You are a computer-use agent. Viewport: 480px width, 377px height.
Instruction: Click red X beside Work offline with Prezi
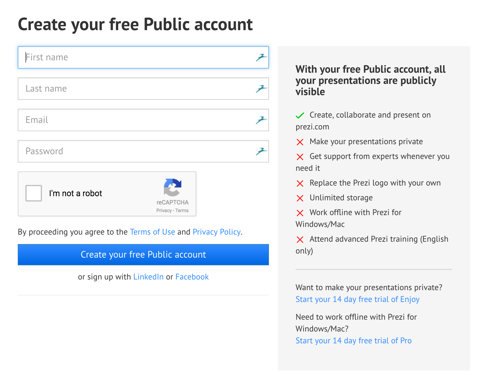(x=300, y=213)
